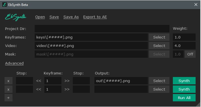
Task: Click the EbSynth title bar app icon
Action: (5, 5)
